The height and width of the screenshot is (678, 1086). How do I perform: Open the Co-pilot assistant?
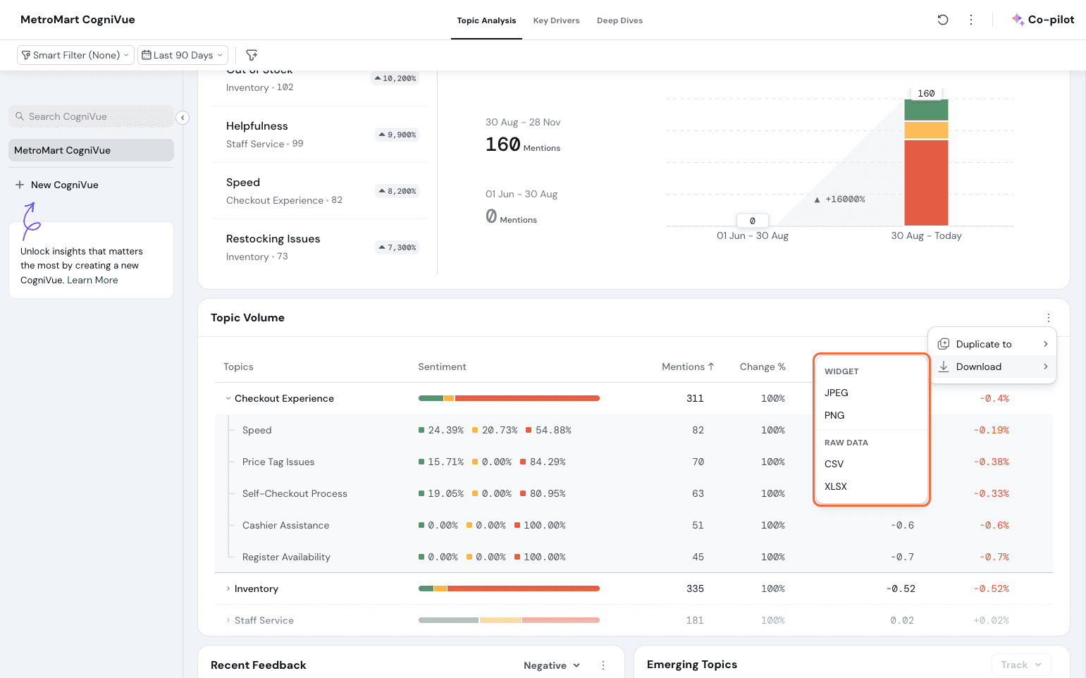(1043, 20)
